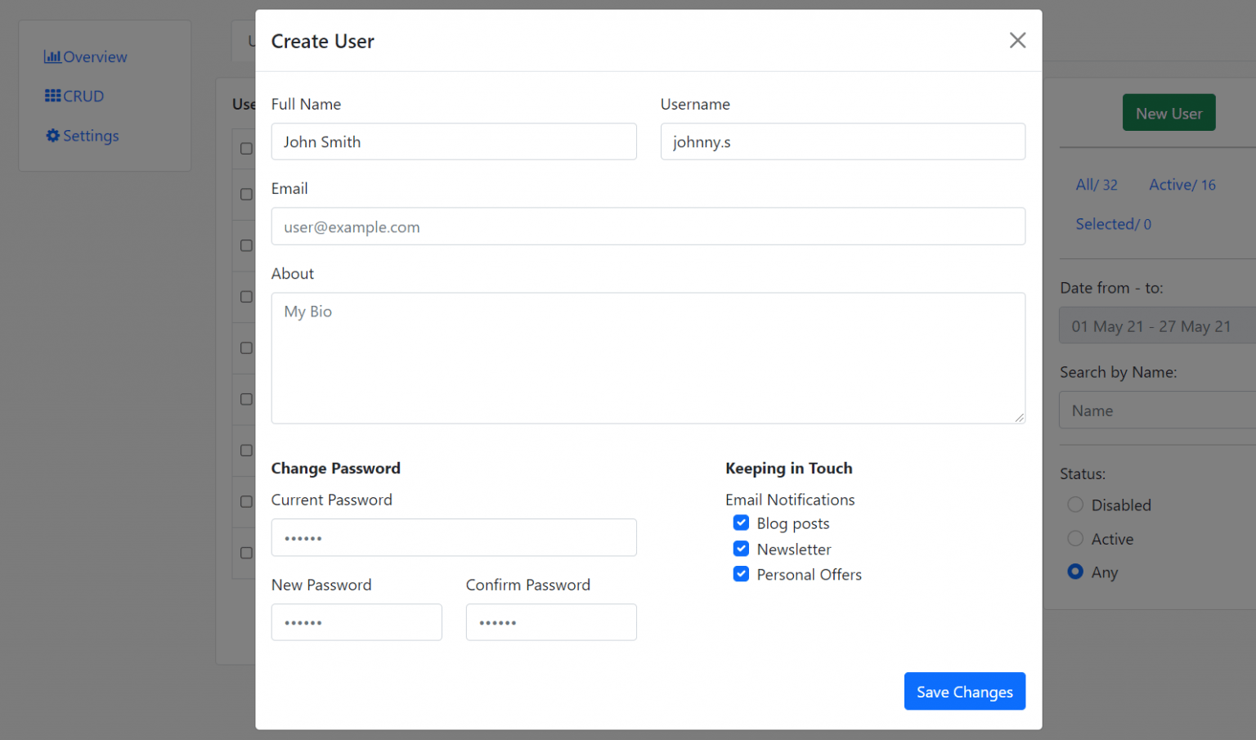Switch to the All/ 32 filter tab
The image size is (1256, 740).
[x=1096, y=185]
